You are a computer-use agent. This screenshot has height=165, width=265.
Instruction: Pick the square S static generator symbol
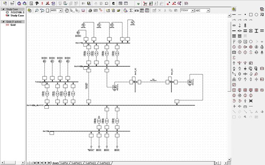(x=245, y=42)
